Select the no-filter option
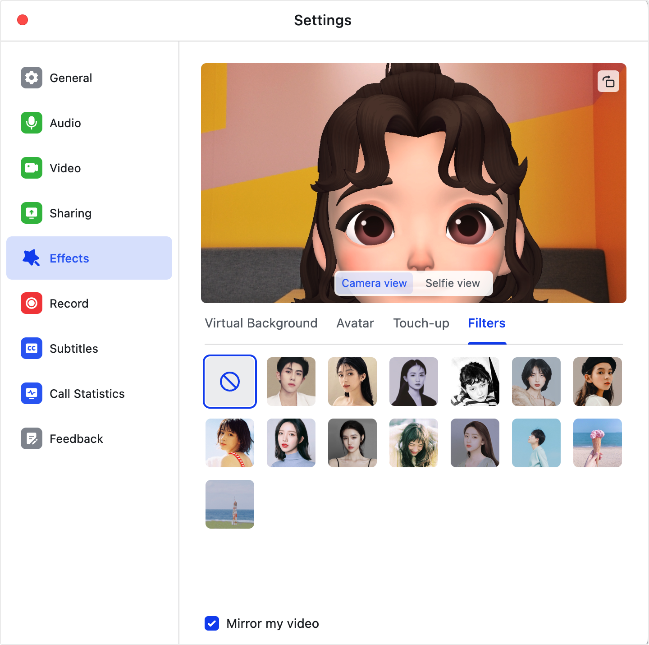649x645 pixels. pos(230,382)
